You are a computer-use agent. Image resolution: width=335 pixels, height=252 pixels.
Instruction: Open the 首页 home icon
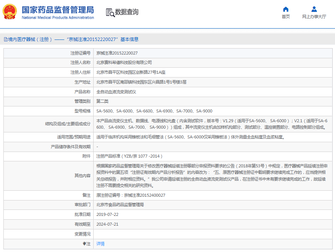pos(286,9)
